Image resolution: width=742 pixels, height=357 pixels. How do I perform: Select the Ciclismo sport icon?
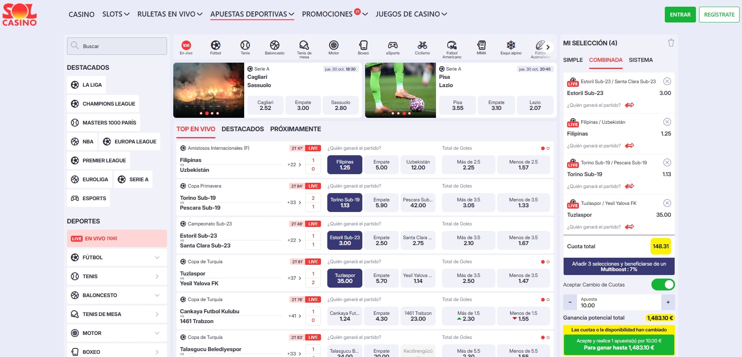click(422, 46)
